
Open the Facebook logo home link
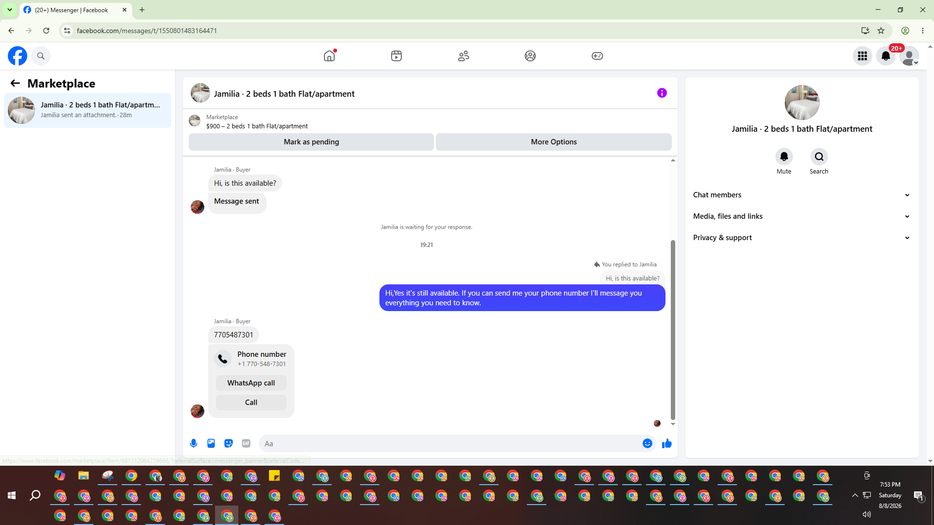[x=18, y=56]
